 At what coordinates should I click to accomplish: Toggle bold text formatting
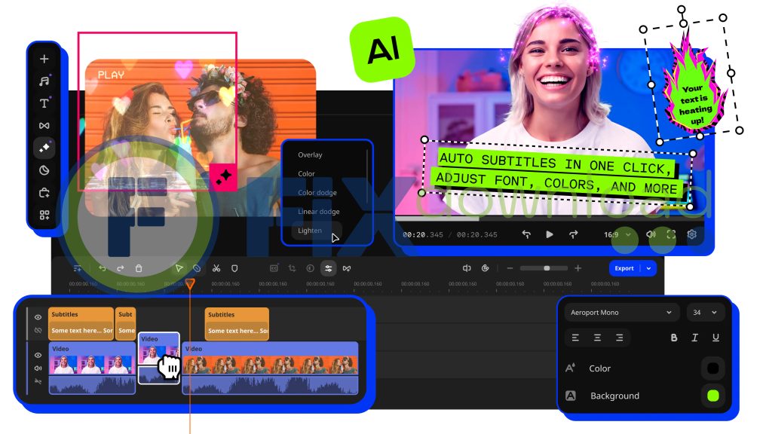point(674,338)
